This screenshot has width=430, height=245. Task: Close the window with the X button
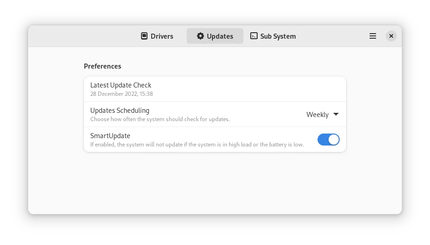click(391, 36)
